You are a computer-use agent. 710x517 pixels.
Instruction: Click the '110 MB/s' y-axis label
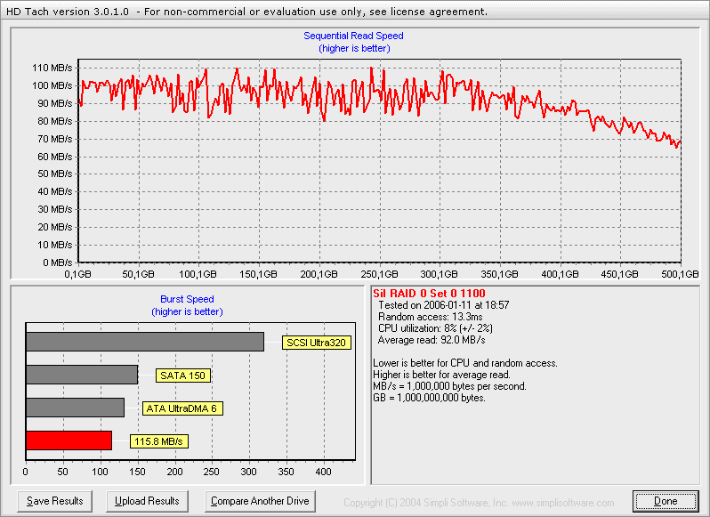(x=52, y=68)
